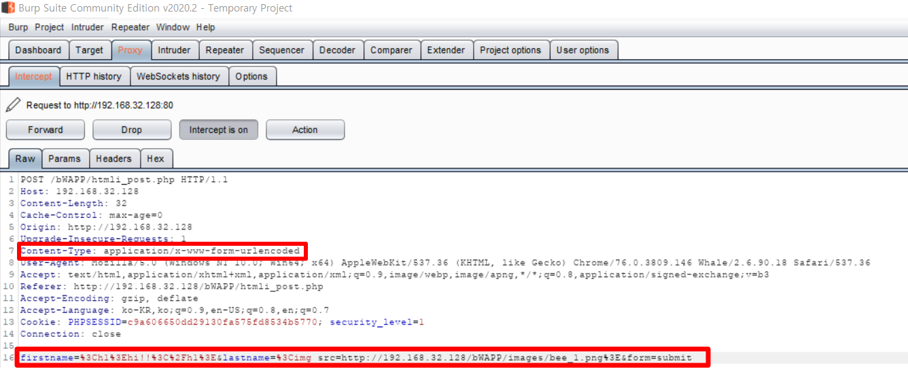
Task: Click the User-Agent header line
Action: click(445, 263)
